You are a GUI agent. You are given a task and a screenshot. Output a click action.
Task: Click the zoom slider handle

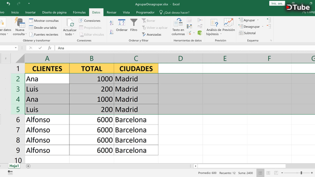tap(301, 173)
